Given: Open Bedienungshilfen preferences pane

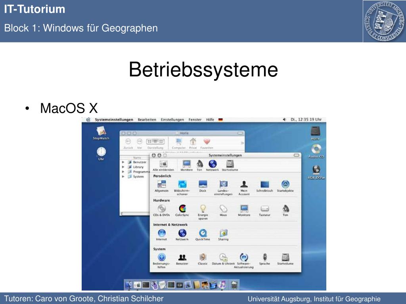Looking at the screenshot, I should [x=162, y=260].
